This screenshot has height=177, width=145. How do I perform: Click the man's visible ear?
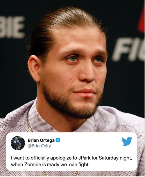[34, 68]
